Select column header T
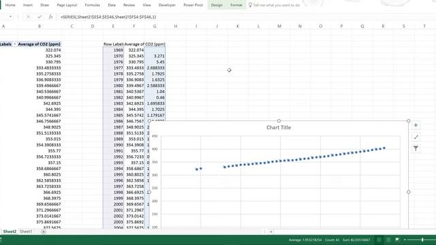 point(424,26)
